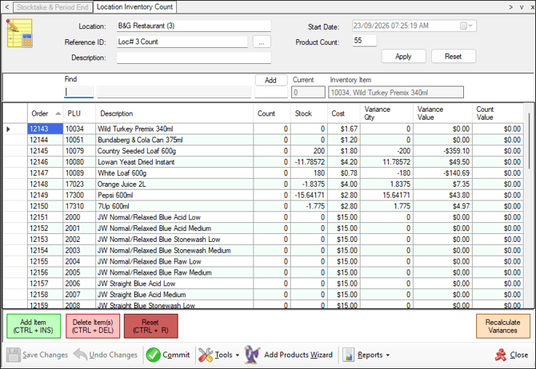
Task: Click the current row indicator arrow
Action: tap(8, 129)
